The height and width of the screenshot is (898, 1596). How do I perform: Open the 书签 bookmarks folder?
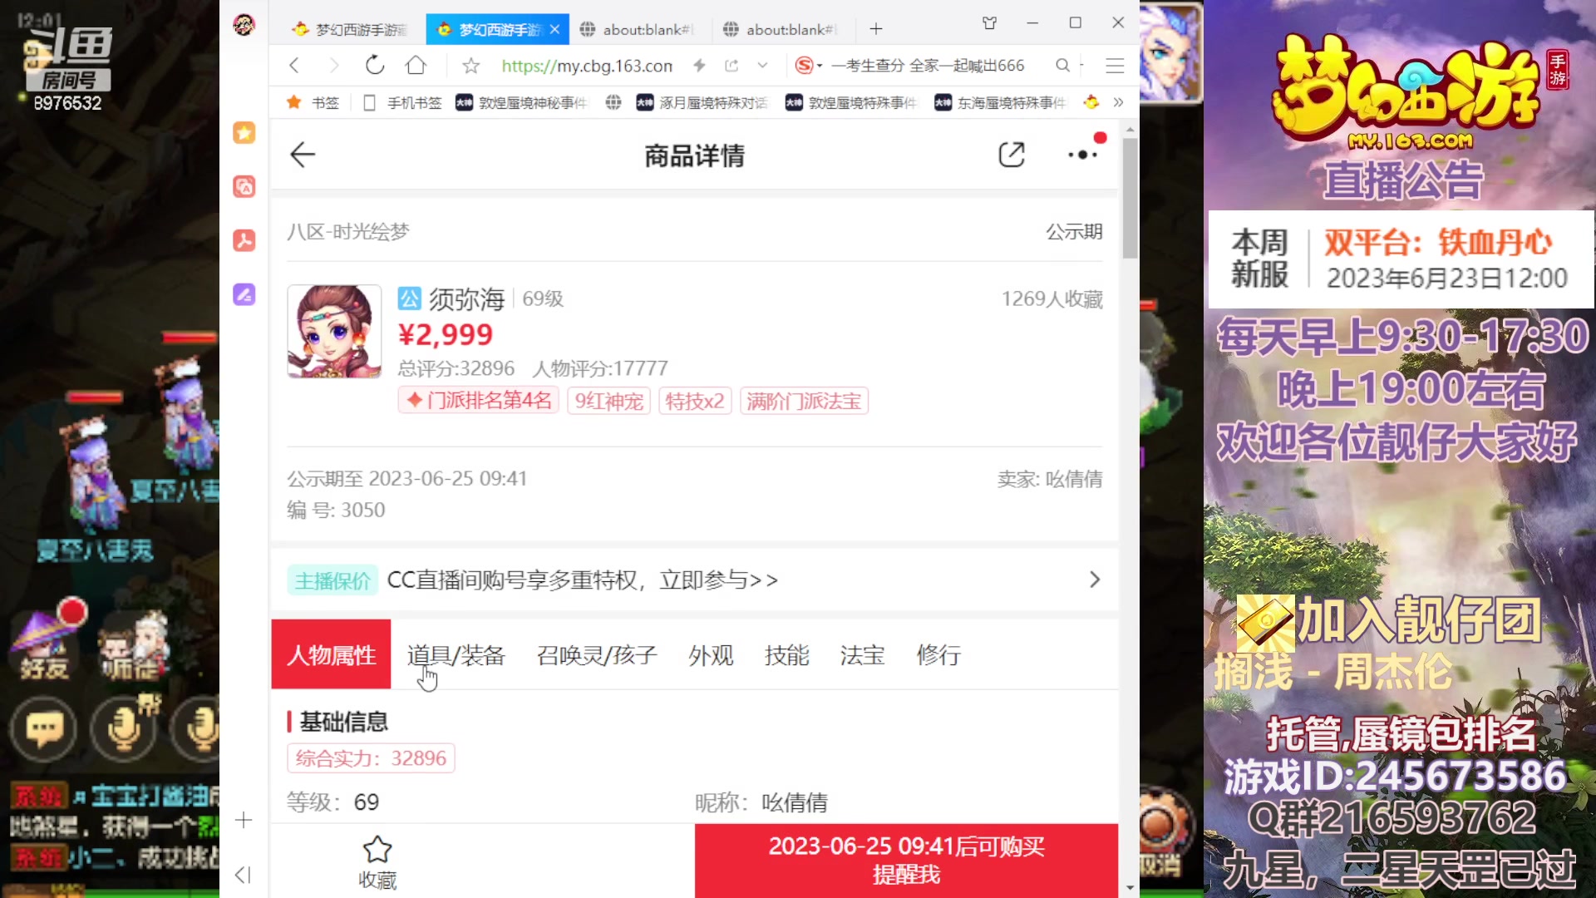(313, 102)
